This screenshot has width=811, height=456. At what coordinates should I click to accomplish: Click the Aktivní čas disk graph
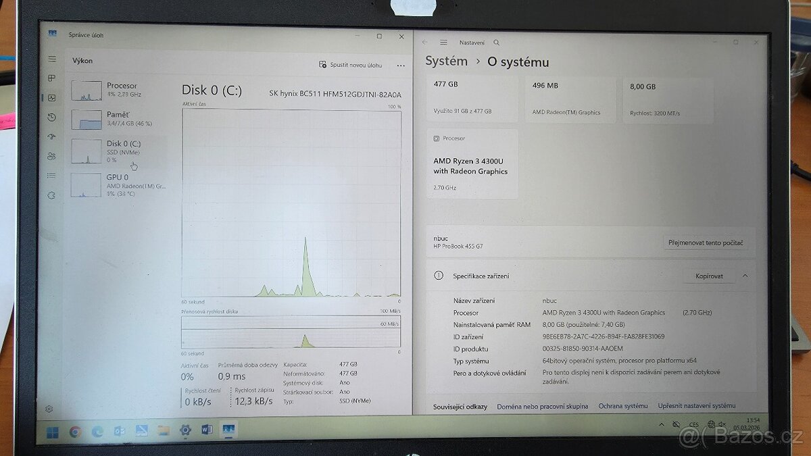[x=291, y=203]
